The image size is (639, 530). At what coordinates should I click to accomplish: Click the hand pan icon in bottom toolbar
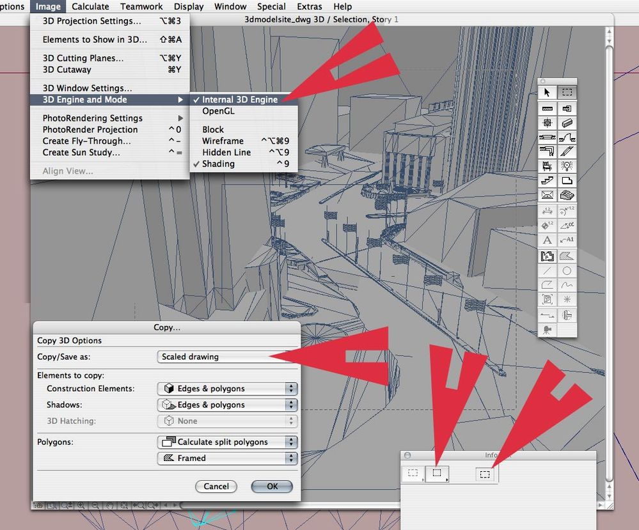tap(109, 506)
